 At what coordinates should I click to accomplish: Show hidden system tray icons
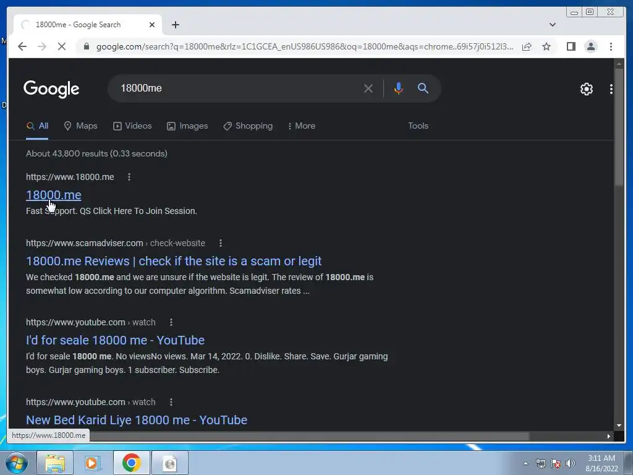[525, 463]
